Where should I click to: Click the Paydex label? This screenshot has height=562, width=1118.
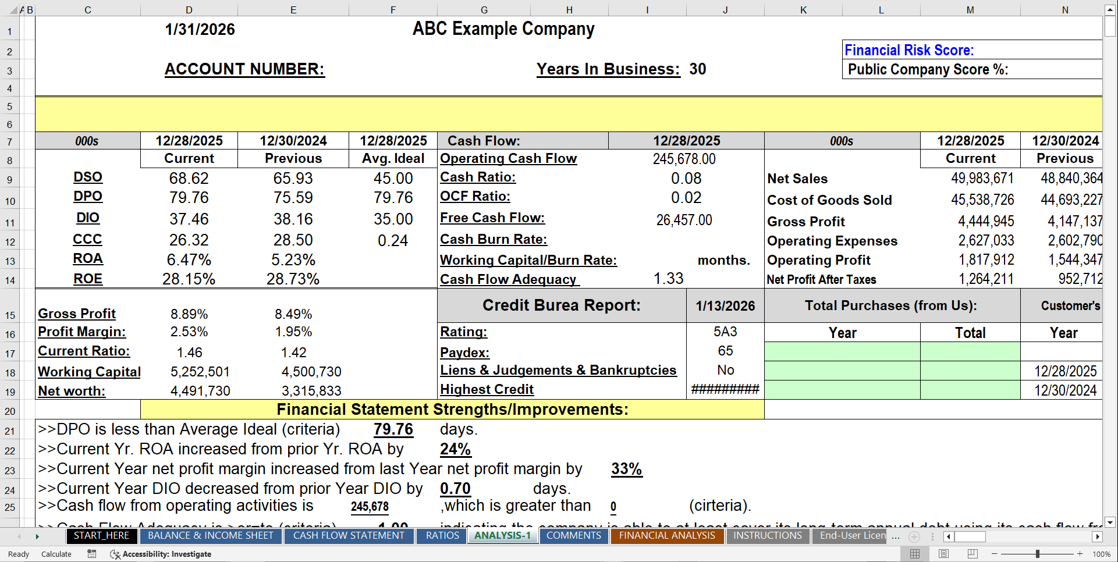click(x=464, y=353)
